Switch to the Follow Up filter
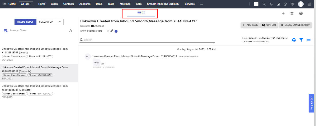Viewport: 316px width, 126px height. point(46,22)
